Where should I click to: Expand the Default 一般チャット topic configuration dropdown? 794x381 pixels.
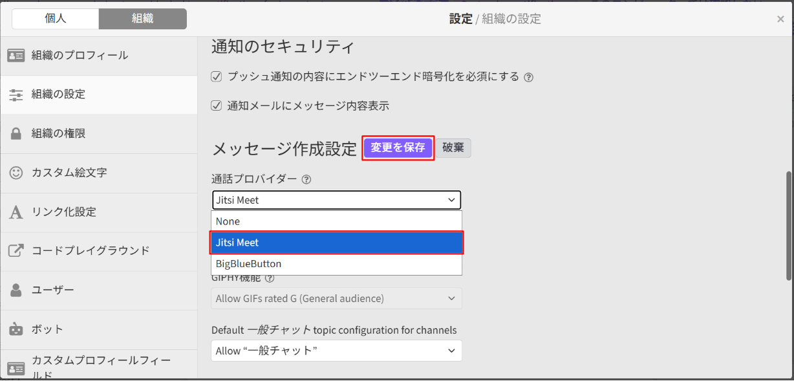336,351
